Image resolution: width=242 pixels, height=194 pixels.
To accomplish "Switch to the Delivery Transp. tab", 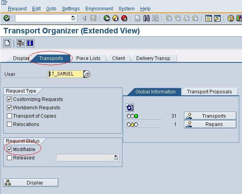I will [154, 58].
